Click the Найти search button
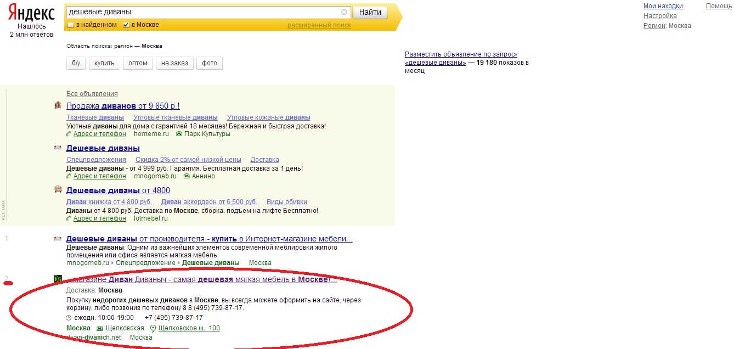This screenshot has width=734, height=349. (x=370, y=12)
